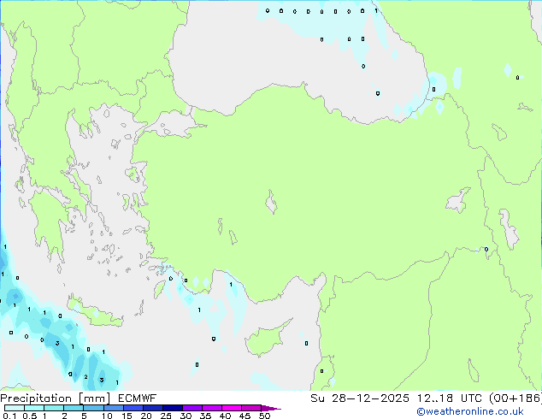Screen dimensions: 542x419
Task: Click the 'Precipitation' title text
Action: tap(36, 398)
